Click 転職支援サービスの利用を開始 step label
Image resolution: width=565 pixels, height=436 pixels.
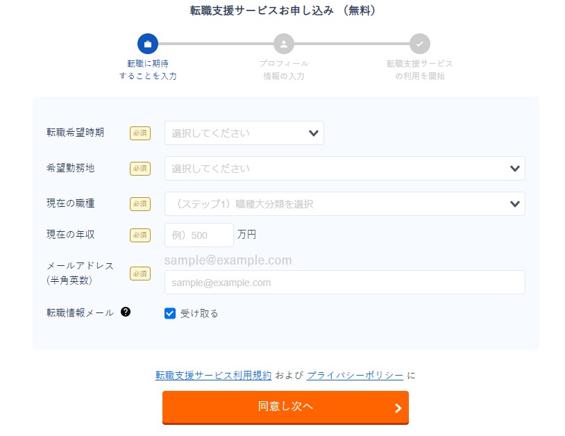coord(420,69)
